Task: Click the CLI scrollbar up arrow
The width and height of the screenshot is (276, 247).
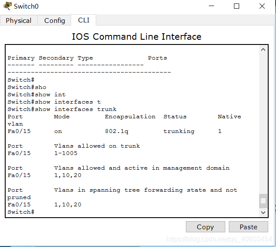Action: point(263,50)
